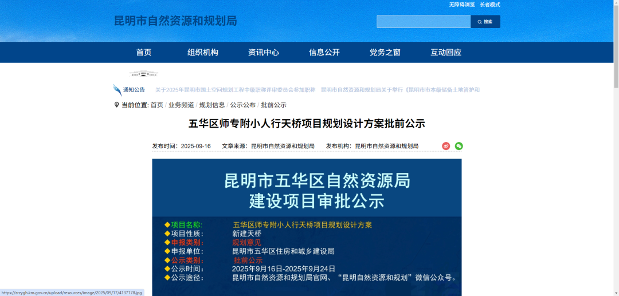Open the 建设项目审批公示 announcement image
Image resolution: width=619 pixels, height=296 pixels.
307,227
